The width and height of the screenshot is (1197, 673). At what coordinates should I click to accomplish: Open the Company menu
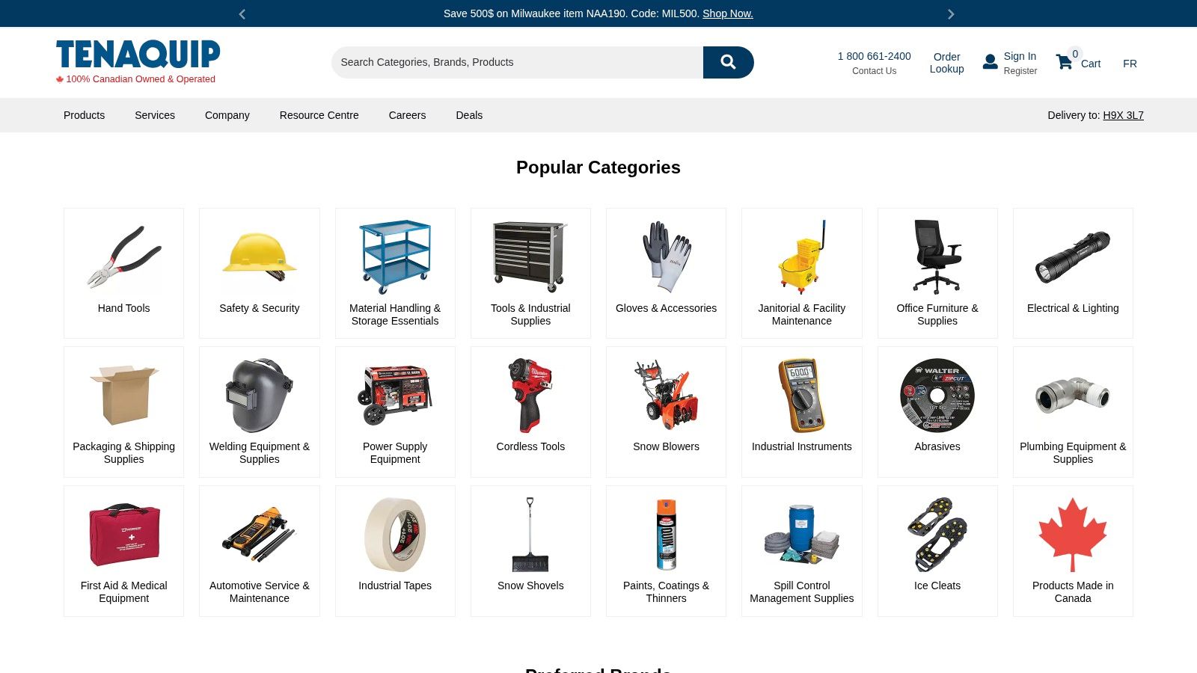(x=227, y=115)
